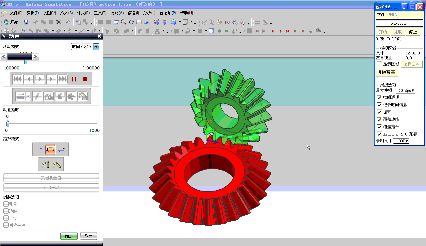The height and width of the screenshot is (246, 426).
Task: Toggle the 暂停事件 checkbox
Action: tap(6, 225)
